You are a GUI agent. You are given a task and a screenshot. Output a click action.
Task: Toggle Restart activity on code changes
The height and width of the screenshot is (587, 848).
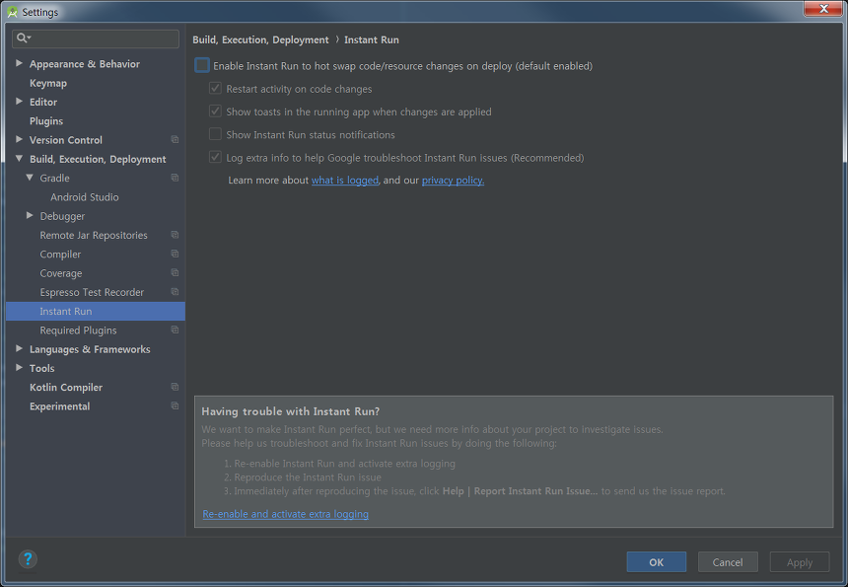click(x=215, y=89)
